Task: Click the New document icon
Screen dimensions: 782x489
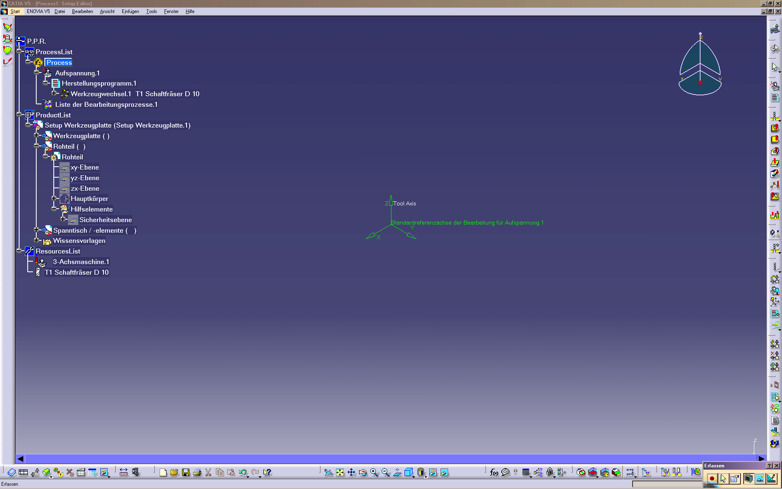Action: click(163, 472)
